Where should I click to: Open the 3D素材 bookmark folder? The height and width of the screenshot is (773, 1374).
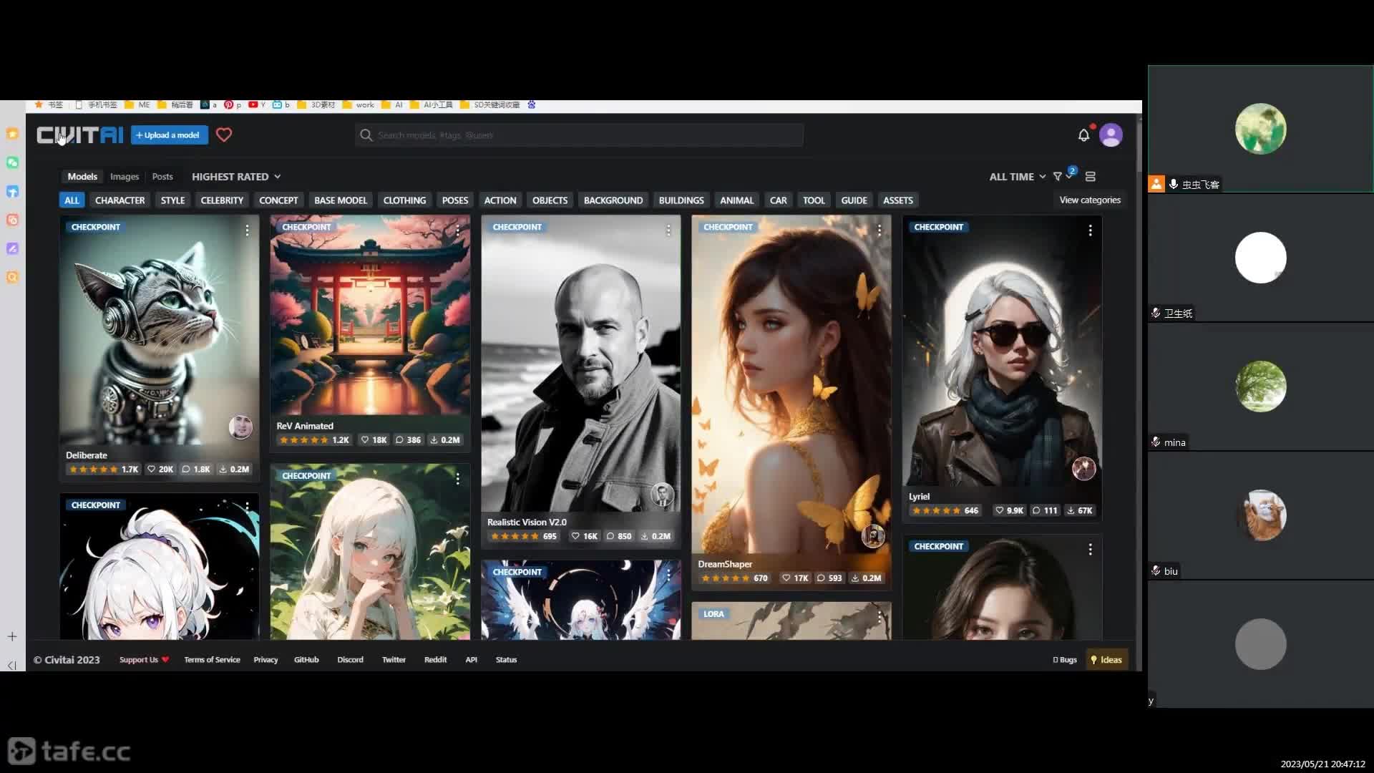tap(316, 104)
